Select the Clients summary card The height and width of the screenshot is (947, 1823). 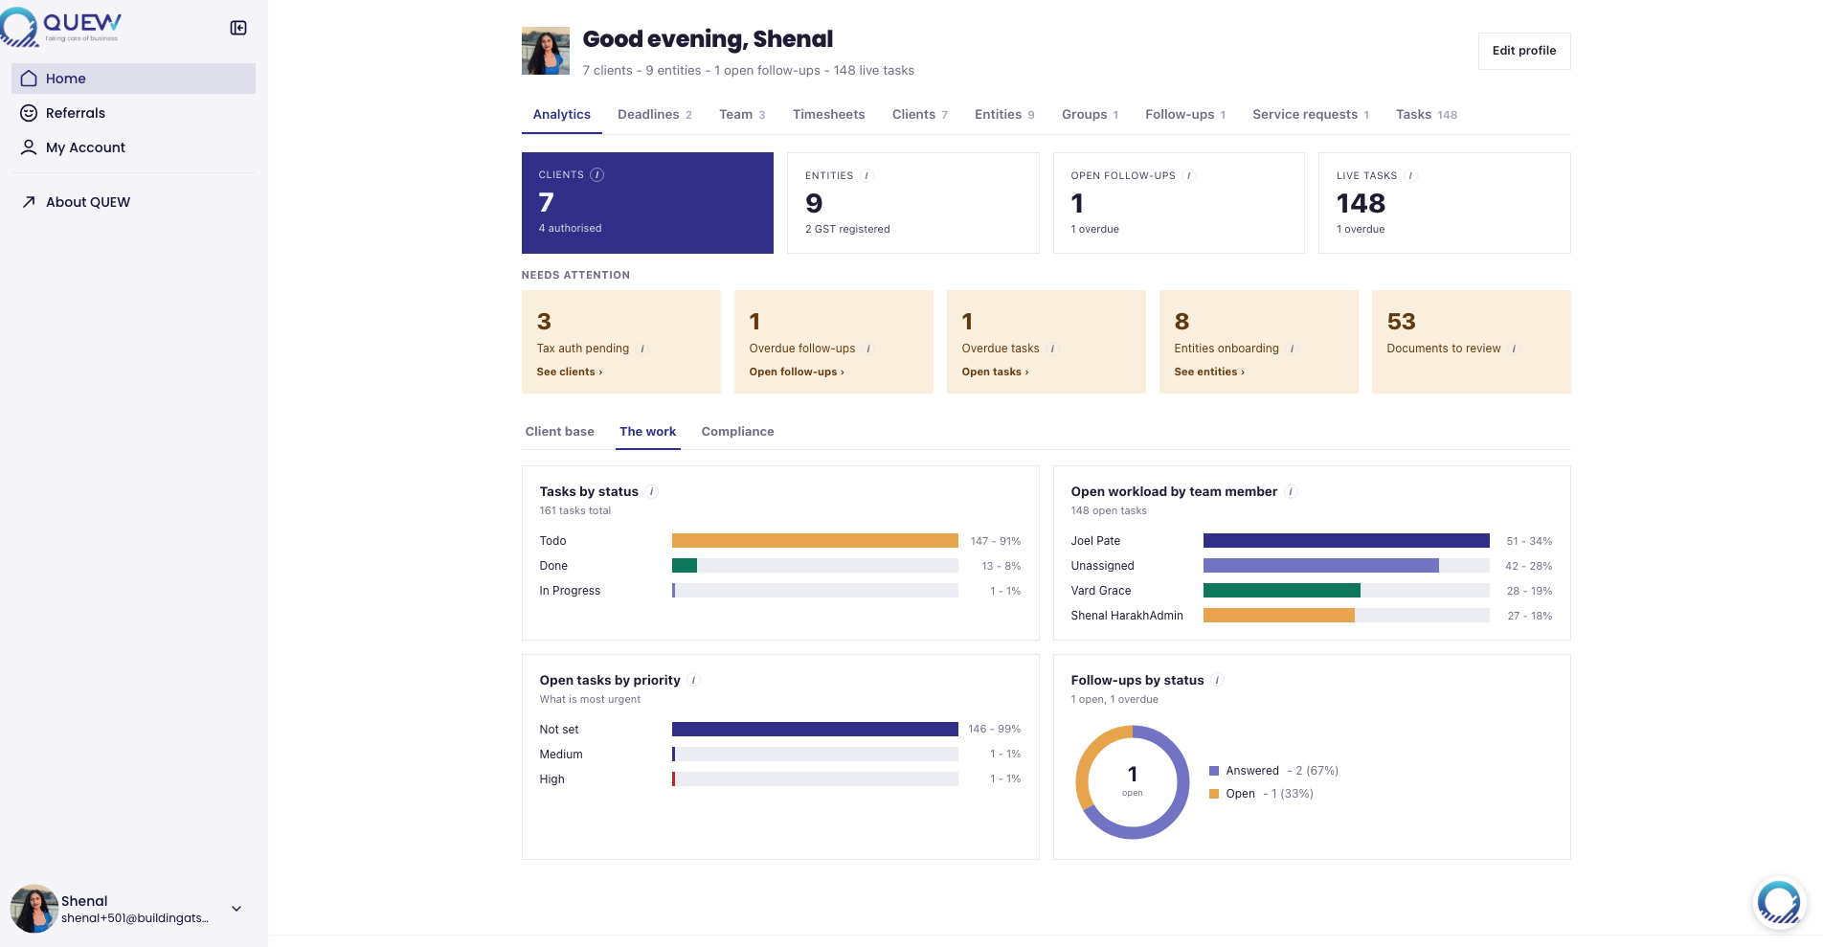[x=647, y=203]
